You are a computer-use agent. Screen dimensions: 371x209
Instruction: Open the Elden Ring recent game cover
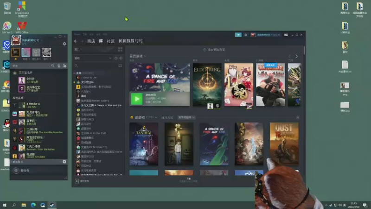[207, 85]
